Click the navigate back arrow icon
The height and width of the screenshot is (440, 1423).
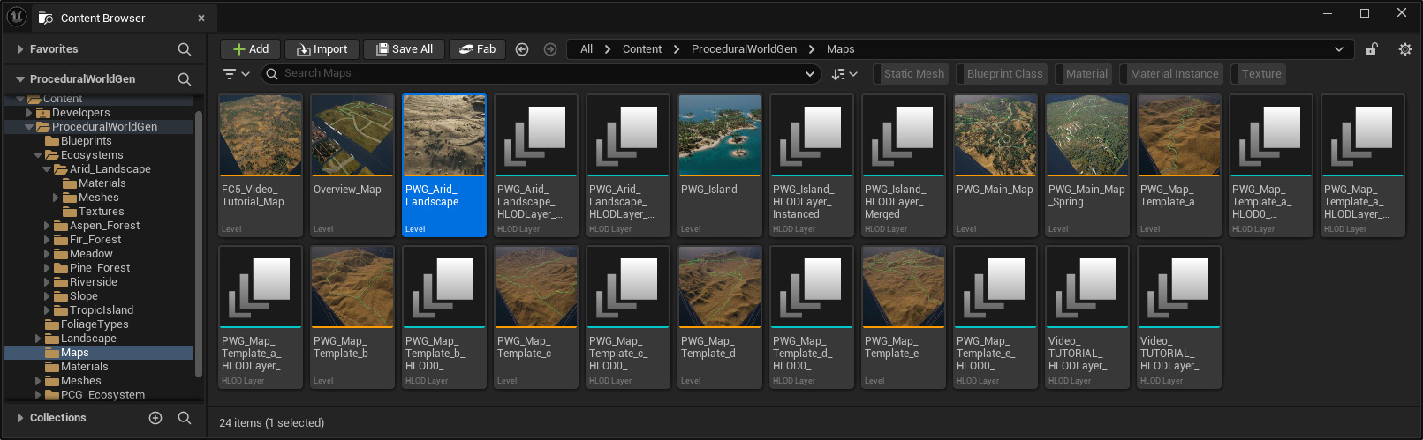[522, 49]
